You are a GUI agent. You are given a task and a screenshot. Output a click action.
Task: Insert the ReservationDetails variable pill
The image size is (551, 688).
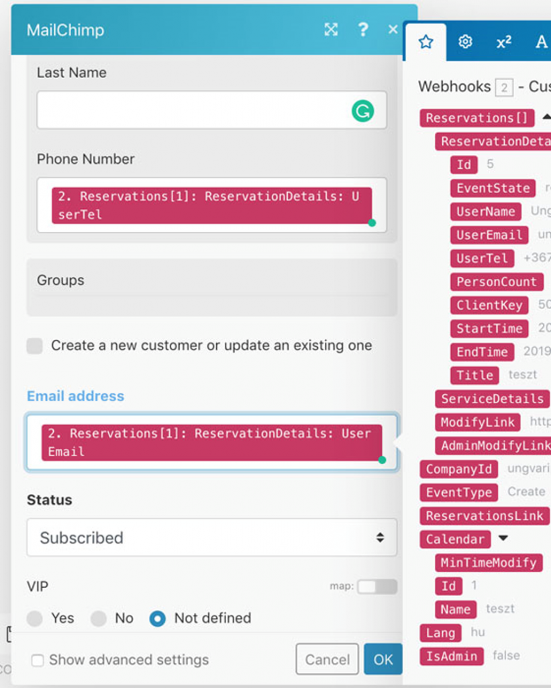pyautogui.click(x=493, y=141)
